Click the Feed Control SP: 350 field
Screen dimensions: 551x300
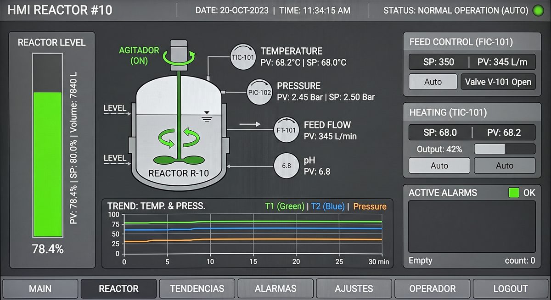[x=439, y=62]
